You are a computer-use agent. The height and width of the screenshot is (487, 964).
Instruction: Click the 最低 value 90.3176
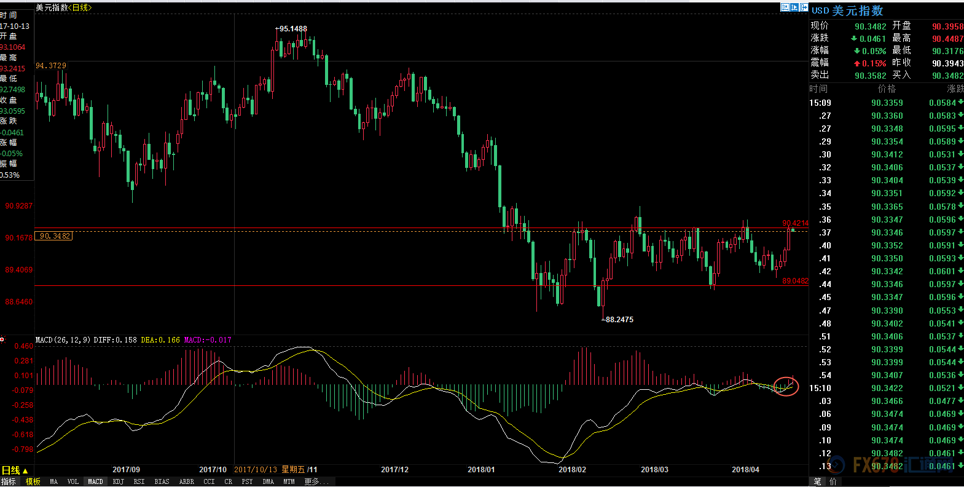947,51
